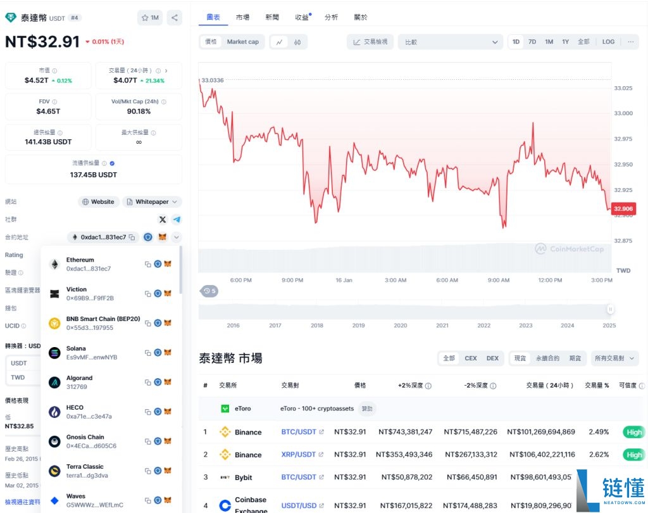Open the 所有交易對 pairs dropdown
Screen dimensions: 648x513
614,358
